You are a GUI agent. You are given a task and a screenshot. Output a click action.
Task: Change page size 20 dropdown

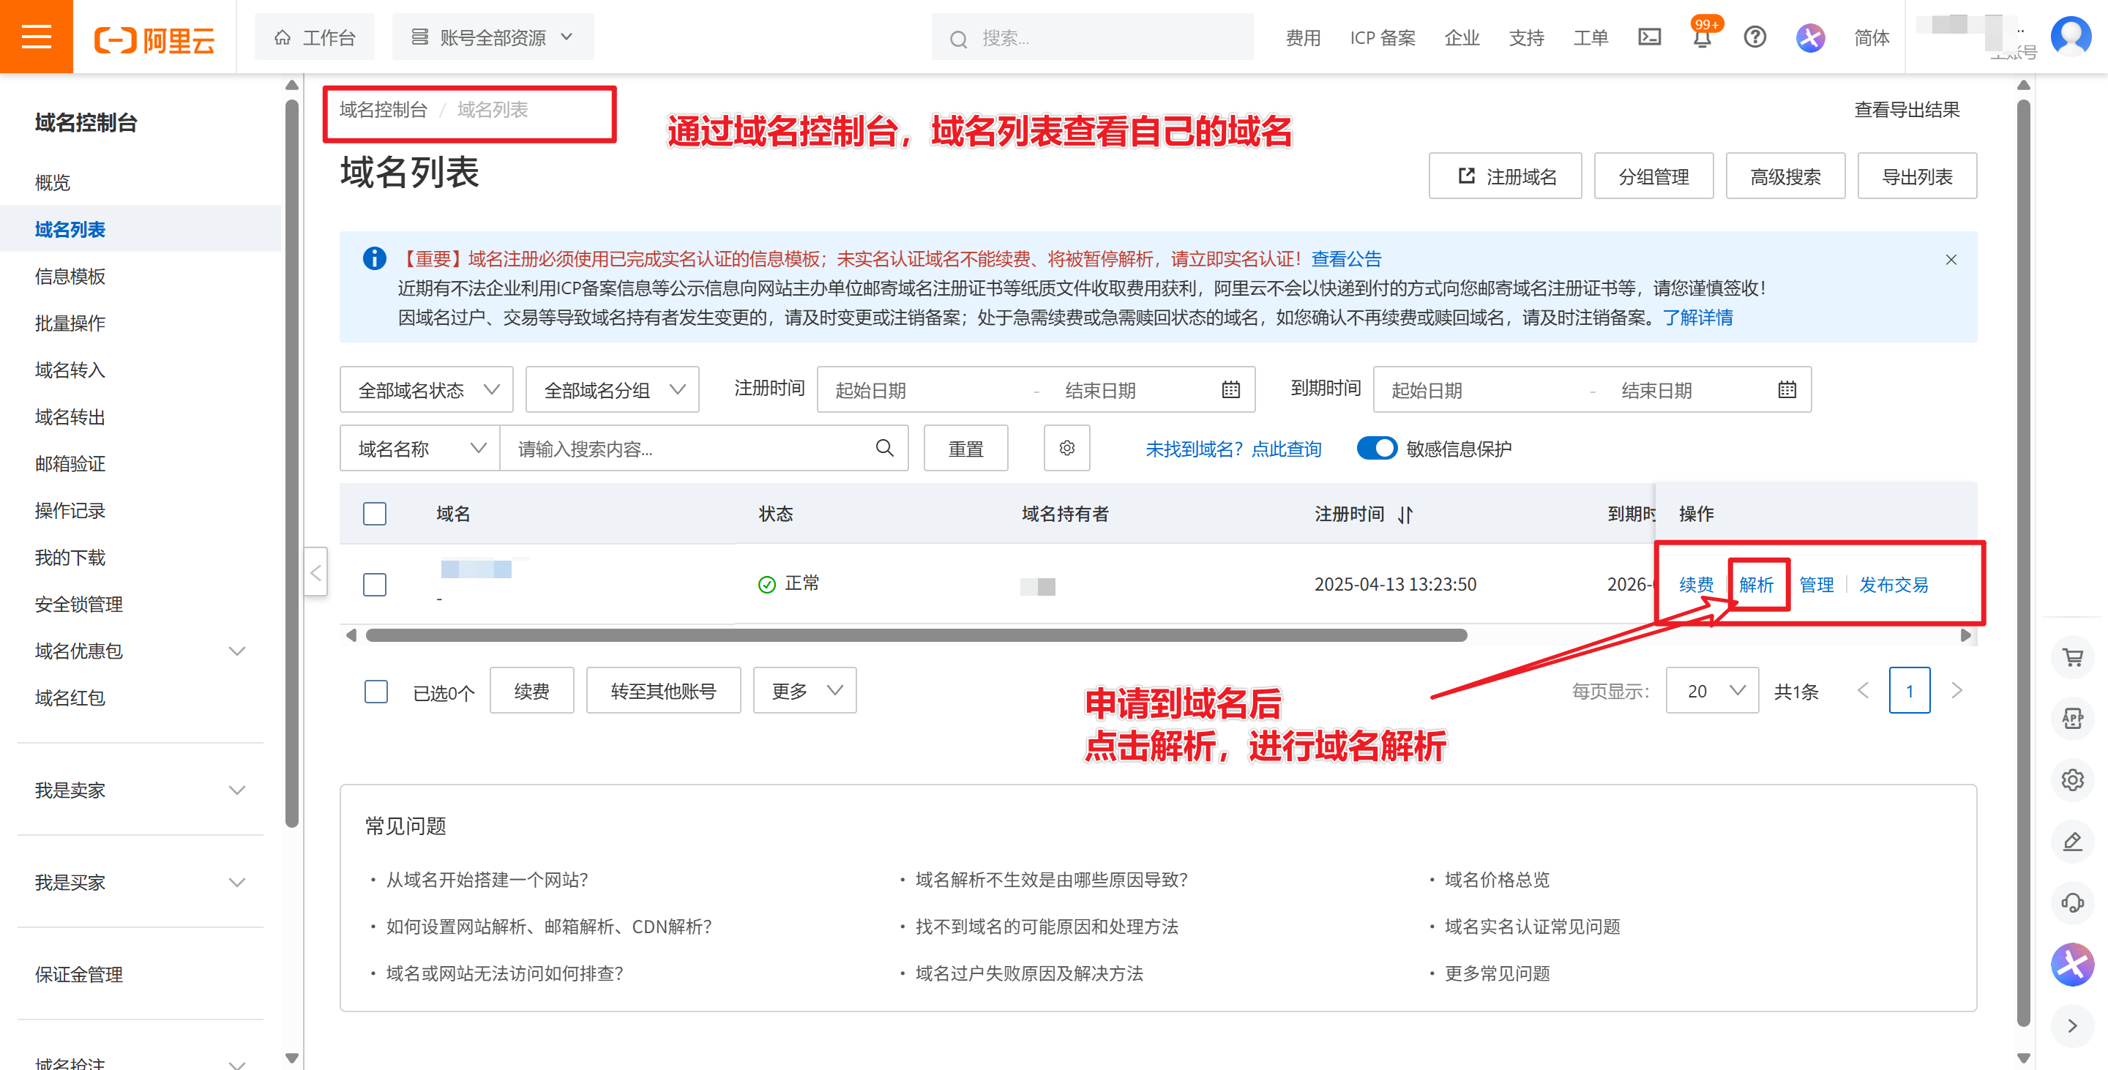pyautogui.click(x=1713, y=690)
